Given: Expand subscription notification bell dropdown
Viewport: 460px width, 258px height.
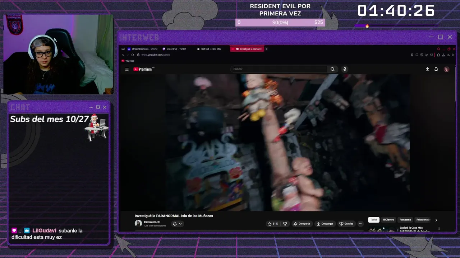Looking at the screenshot, I should coord(177,224).
